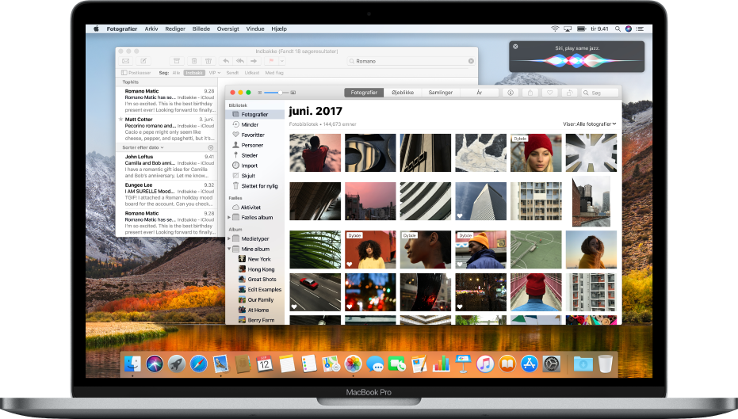Launch Safari from the Dock
738x419 pixels.
(x=199, y=364)
